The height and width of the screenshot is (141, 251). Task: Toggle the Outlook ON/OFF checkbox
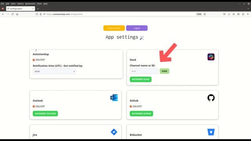coord(34,107)
